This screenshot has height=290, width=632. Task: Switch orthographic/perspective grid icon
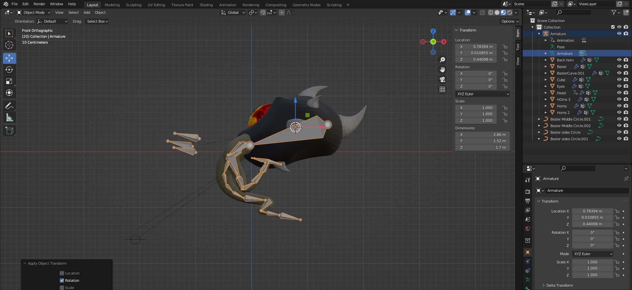(442, 89)
